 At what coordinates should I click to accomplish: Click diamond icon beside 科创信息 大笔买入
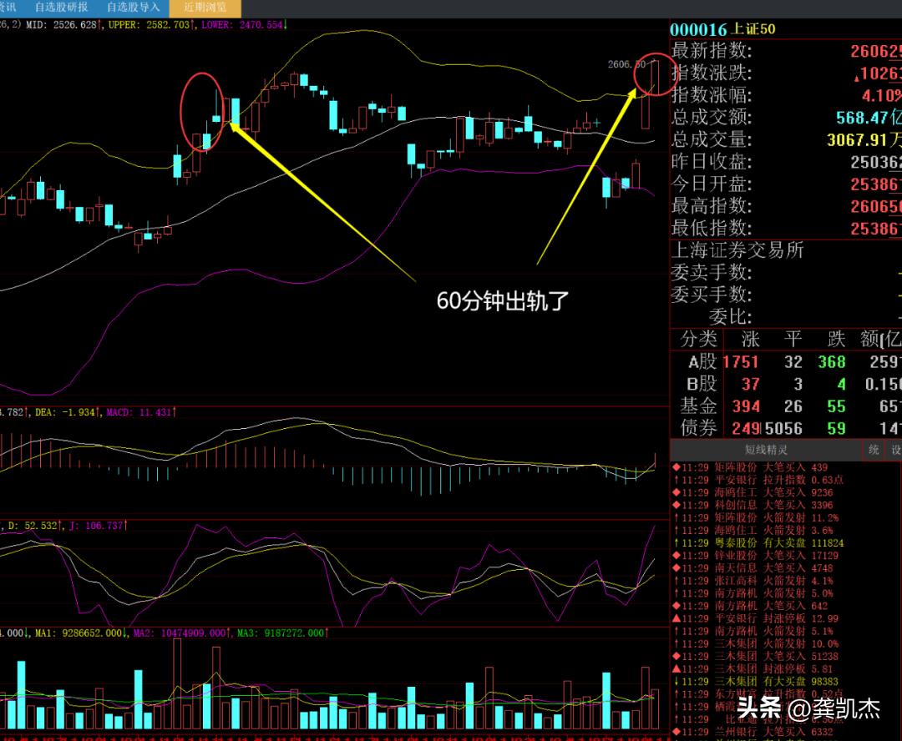pyautogui.click(x=676, y=505)
